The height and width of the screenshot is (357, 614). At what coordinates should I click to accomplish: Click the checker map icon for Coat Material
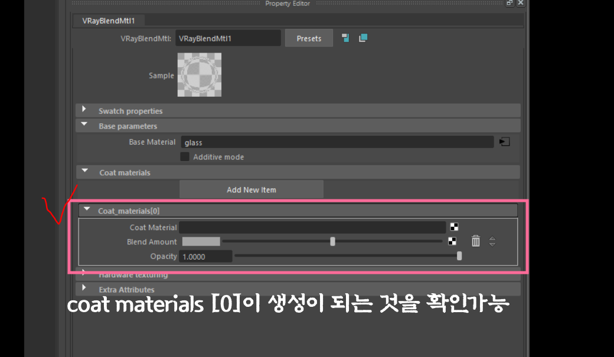[x=454, y=227]
